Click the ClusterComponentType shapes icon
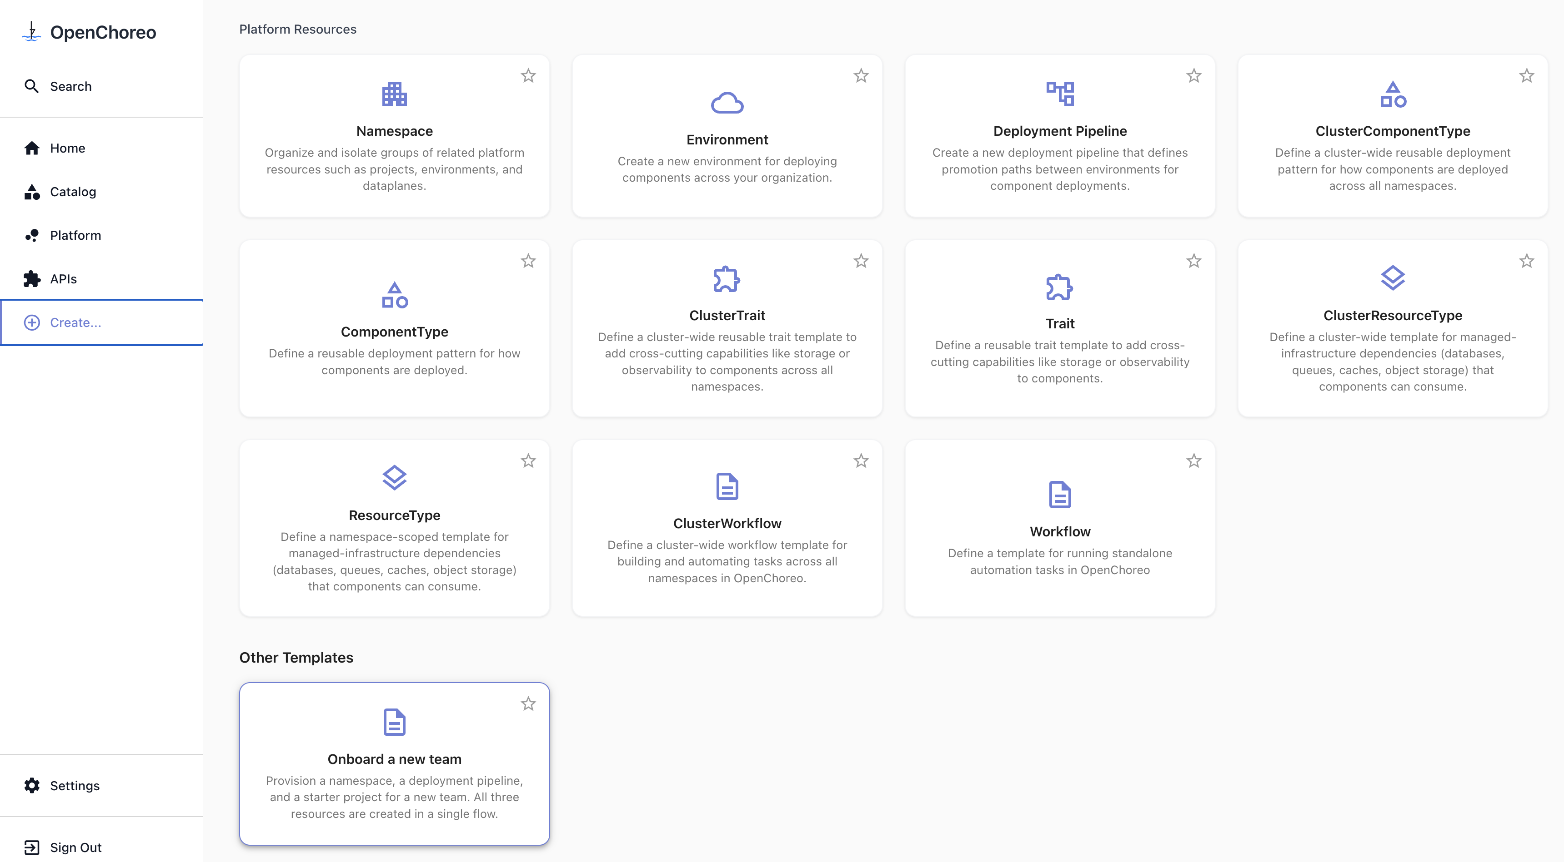This screenshot has height=862, width=1564. [x=1393, y=94]
